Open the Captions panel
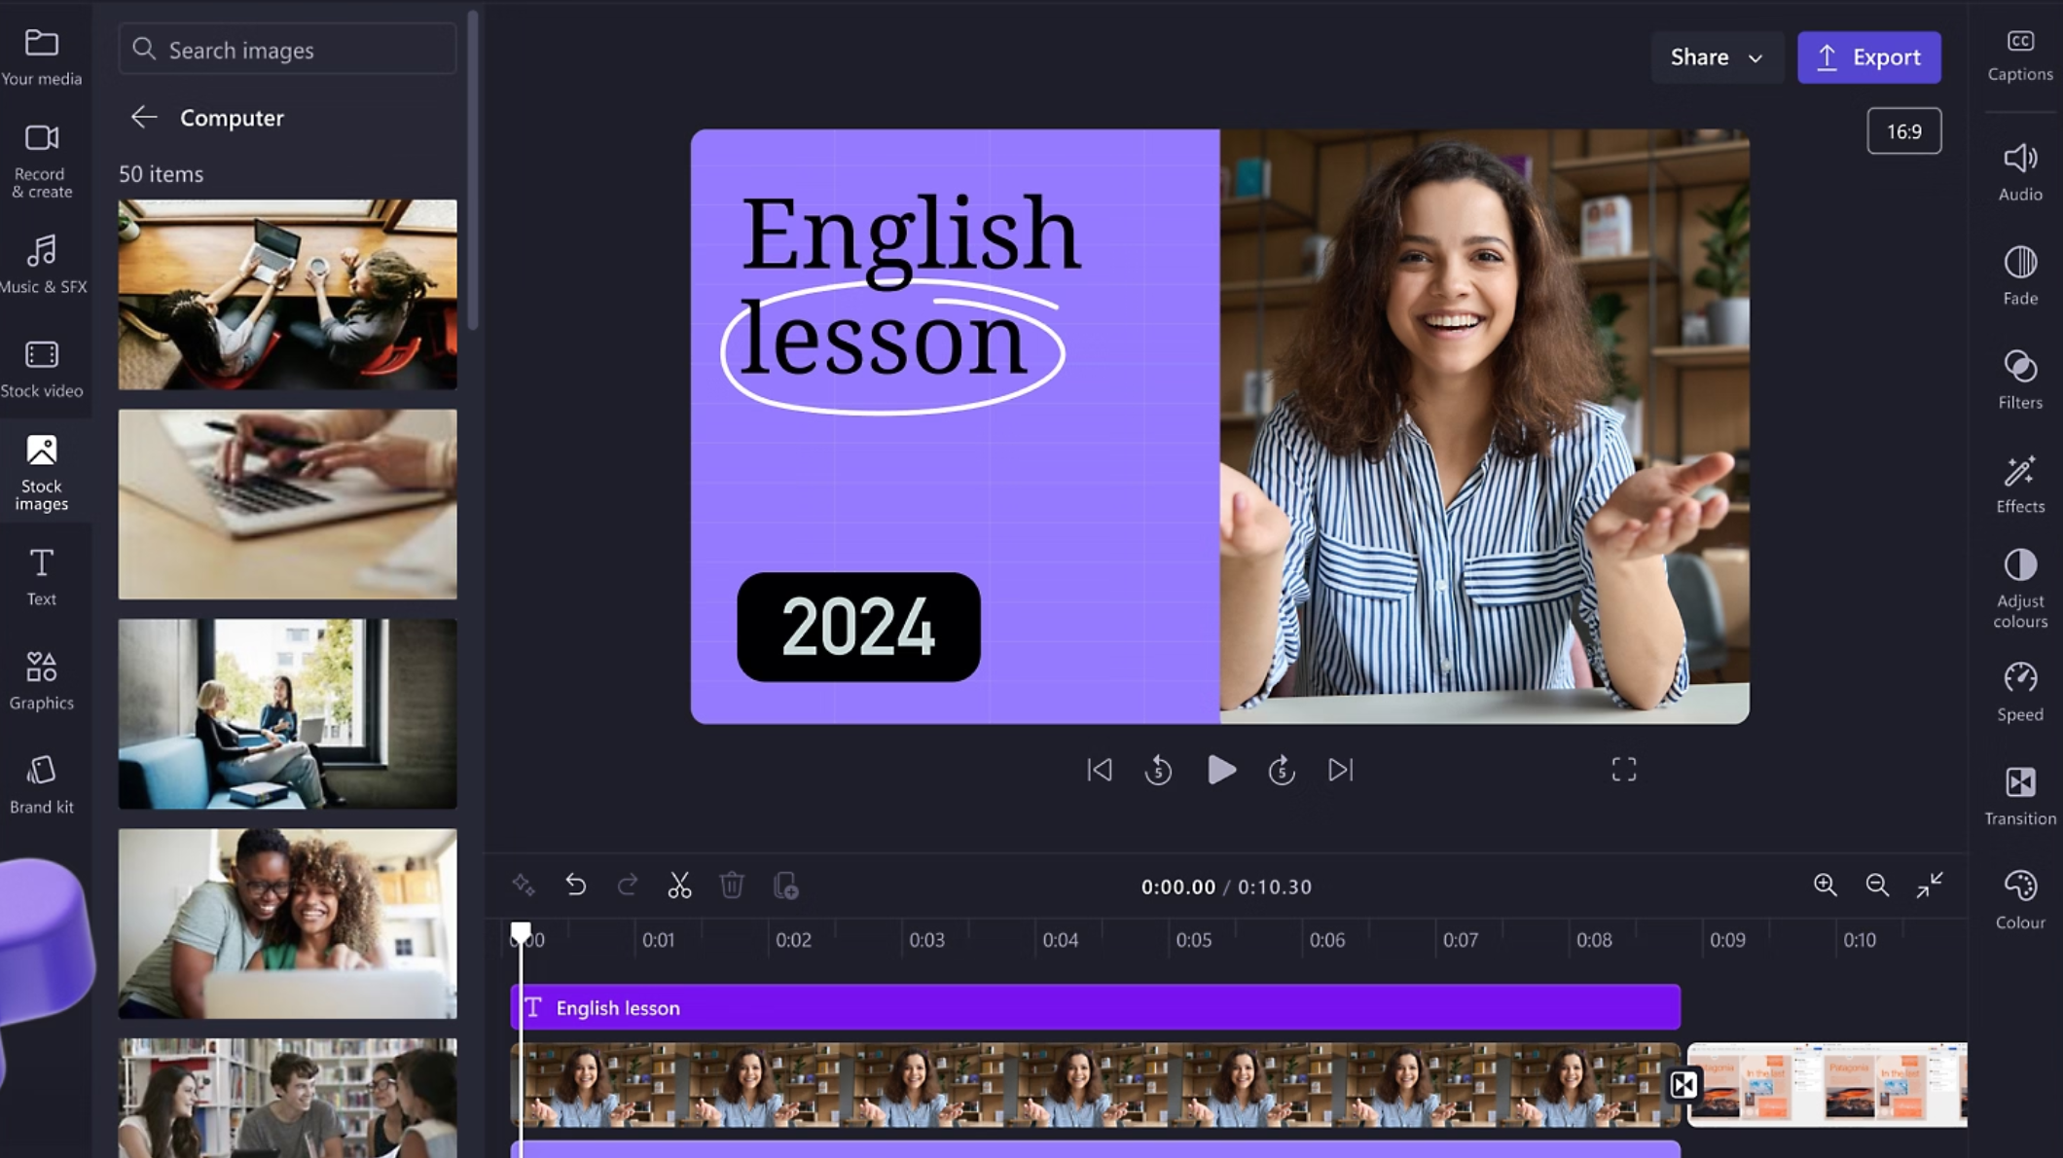 pyautogui.click(x=2020, y=54)
